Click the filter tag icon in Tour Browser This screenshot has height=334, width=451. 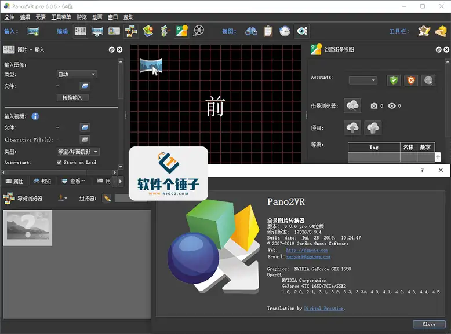click(107, 198)
